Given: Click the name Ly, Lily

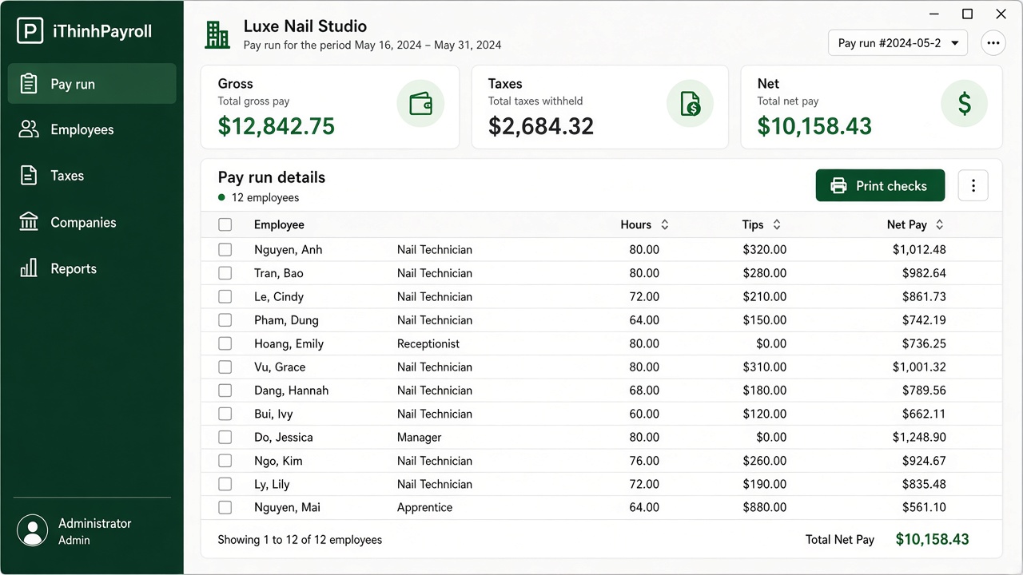Looking at the screenshot, I should (x=272, y=484).
